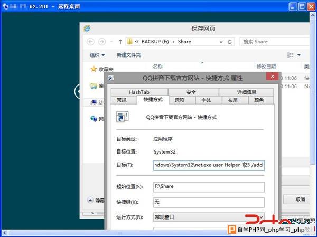Open the 运行方式 dropdown
The height and width of the screenshot is (237, 317).
click(x=209, y=217)
